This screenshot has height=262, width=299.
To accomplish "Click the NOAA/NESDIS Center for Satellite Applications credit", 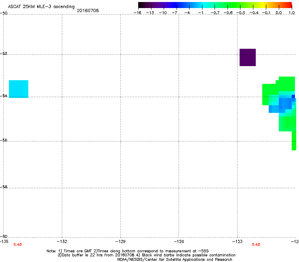I will (175, 260).
